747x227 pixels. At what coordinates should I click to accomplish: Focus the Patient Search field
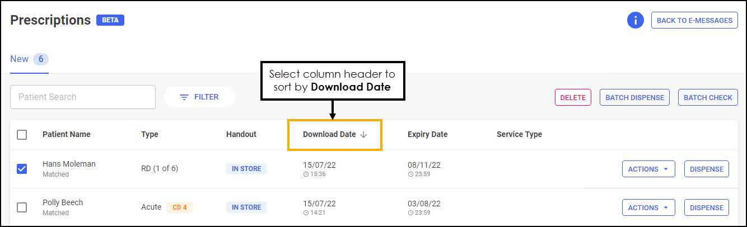point(83,97)
